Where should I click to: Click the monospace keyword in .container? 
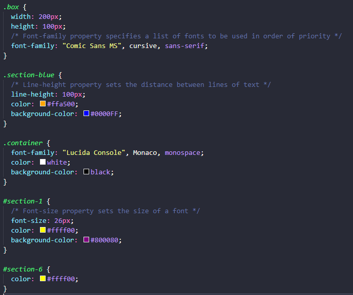182,153
